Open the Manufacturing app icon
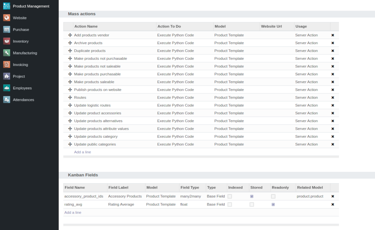Viewport: 375px width, 230px height. pyautogui.click(x=7, y=53)
